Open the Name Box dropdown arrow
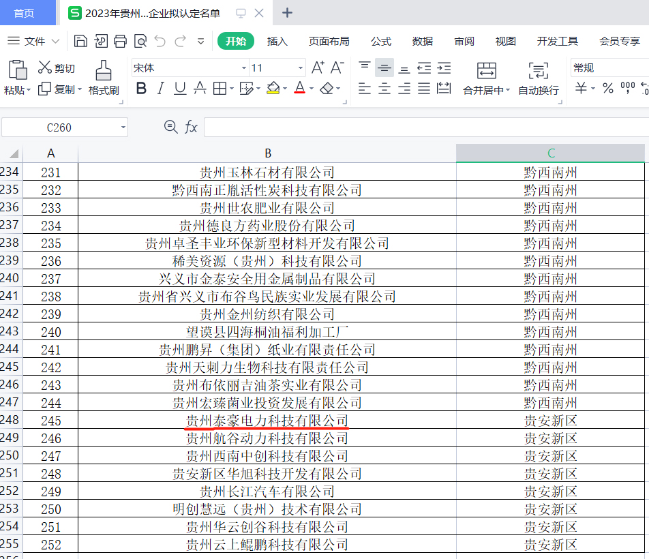The height and width of the screenshot is (559, 649). (x=123, y=127)
